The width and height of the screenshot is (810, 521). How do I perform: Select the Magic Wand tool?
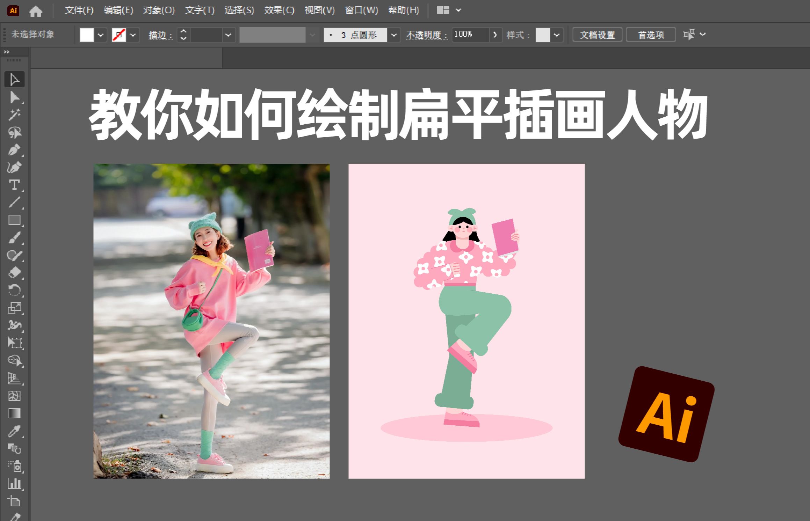14,115
